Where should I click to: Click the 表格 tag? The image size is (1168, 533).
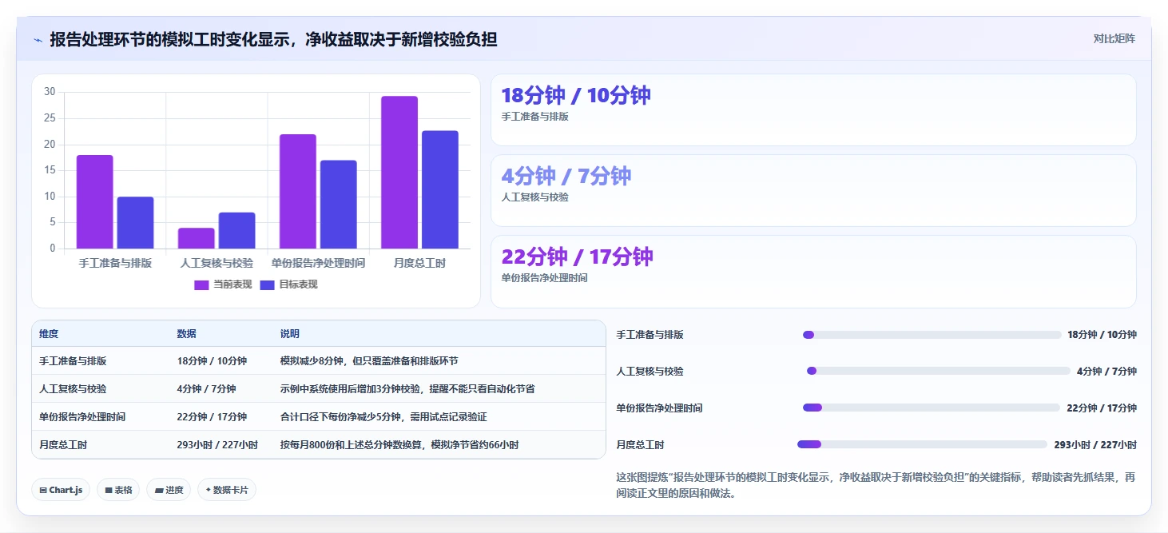pos(119,490)
